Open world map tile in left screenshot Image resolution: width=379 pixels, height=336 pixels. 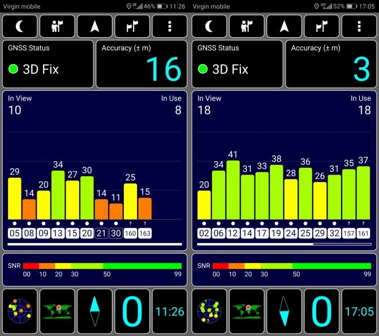coord(57,311)
